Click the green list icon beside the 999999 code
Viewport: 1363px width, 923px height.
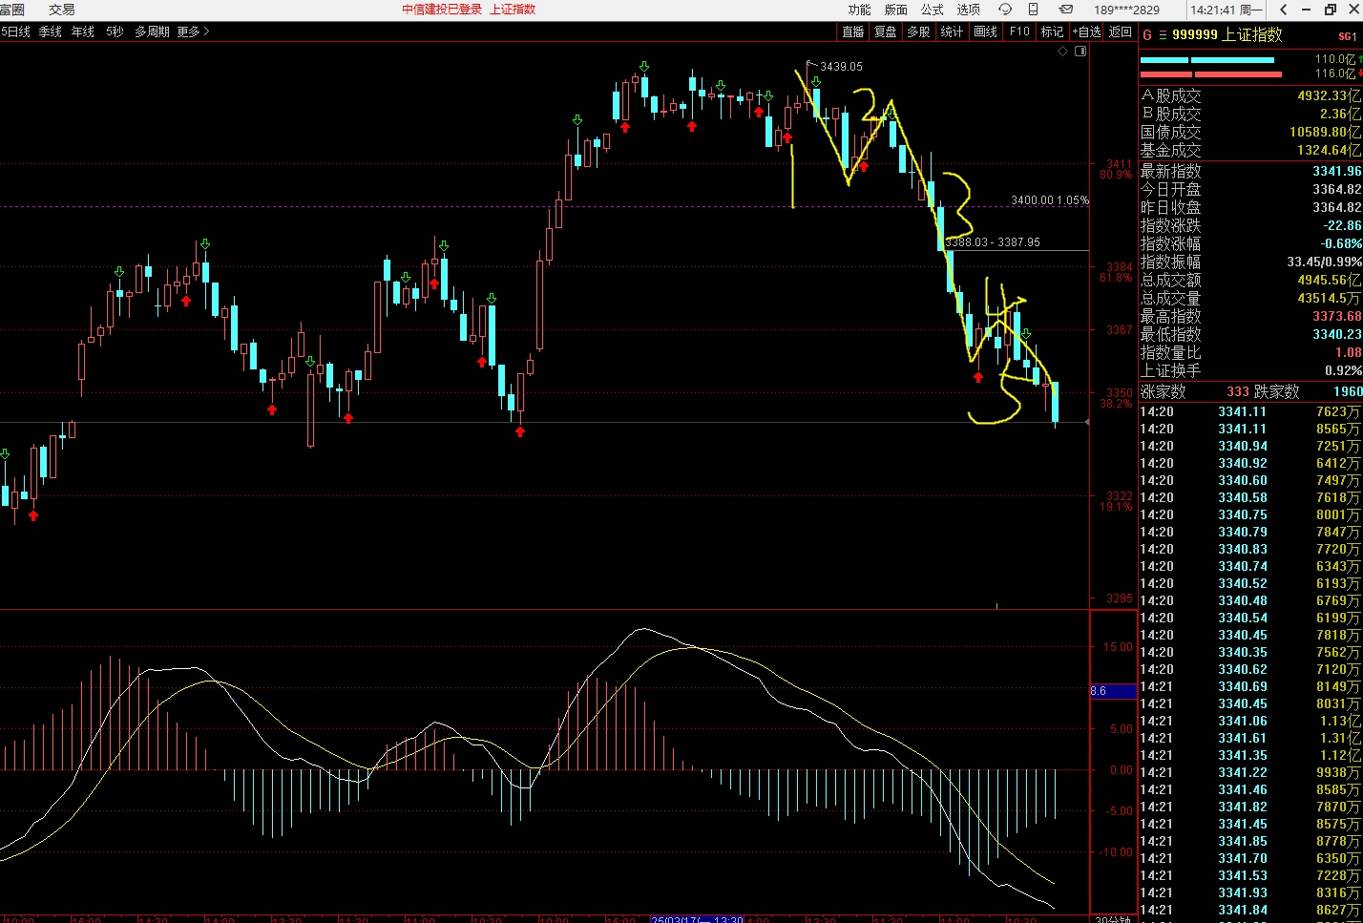click(1163, 35)
